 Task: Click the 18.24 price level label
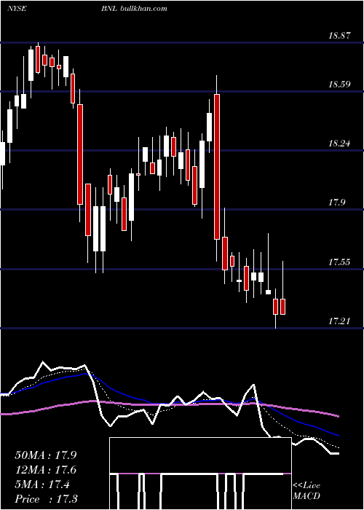pos(339,144)
